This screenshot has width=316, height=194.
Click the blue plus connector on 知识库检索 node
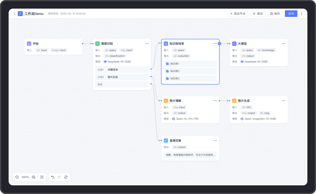[x=219, y=43]
